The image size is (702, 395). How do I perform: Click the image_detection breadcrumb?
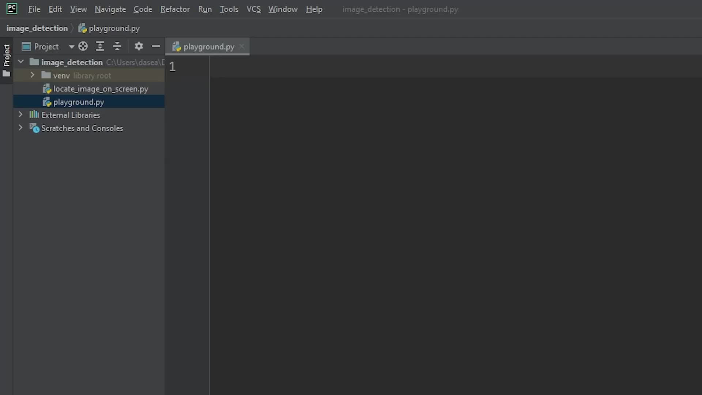point(37,28)
